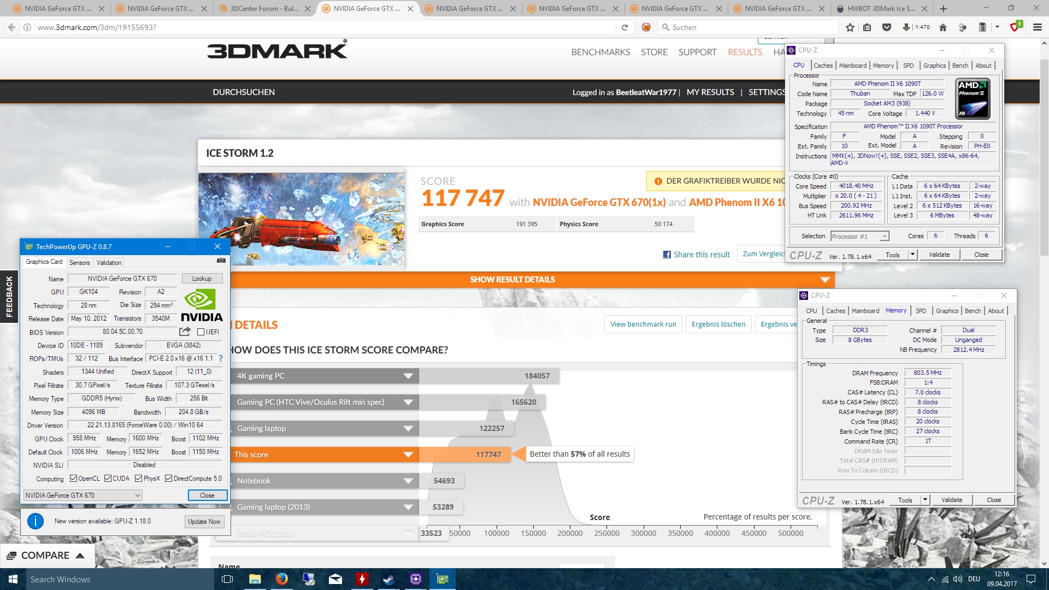The width and height of the screenshot is (1049, 590).
Task: Open SPD tab in lower CPU-Z window
Action: pyautogui.click(x=921, y=311)
